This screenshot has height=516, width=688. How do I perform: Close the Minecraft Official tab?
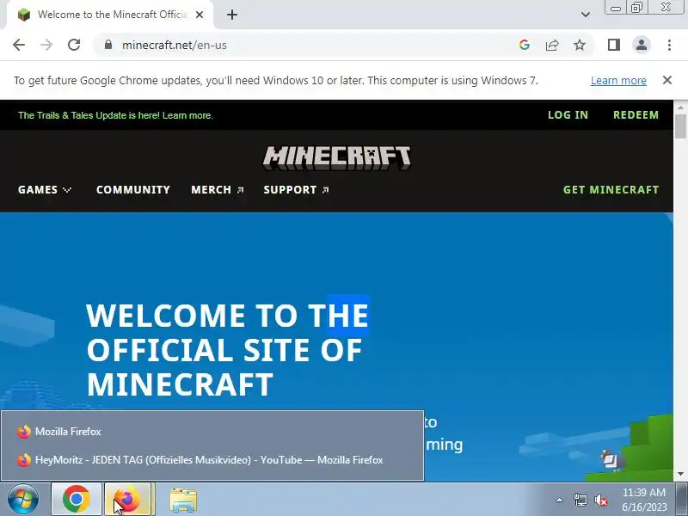click(x=200, y=15)
